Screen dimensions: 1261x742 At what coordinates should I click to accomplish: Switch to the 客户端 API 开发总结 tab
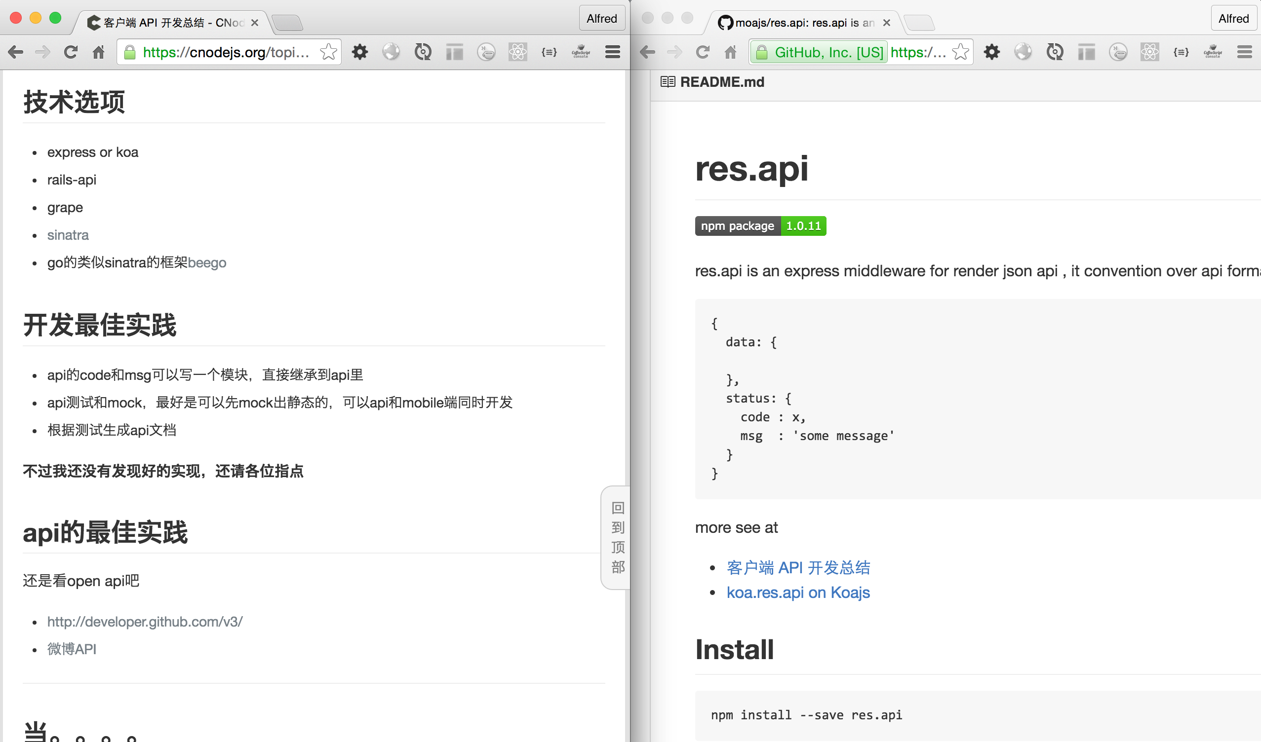(170, 23)
